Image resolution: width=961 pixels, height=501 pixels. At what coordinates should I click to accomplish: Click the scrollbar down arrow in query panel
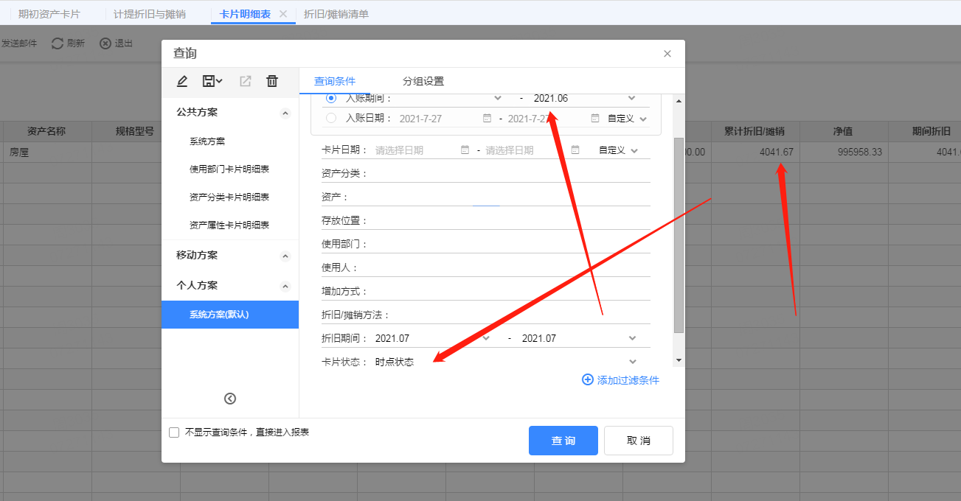pos(679,361)
